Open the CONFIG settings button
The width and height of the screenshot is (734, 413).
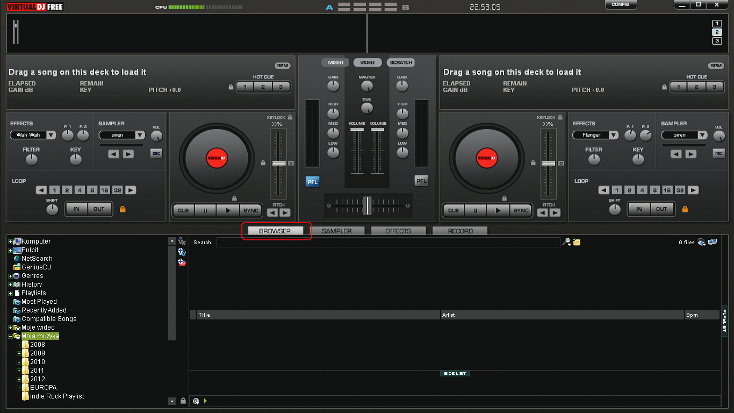(x=620, y=4)
